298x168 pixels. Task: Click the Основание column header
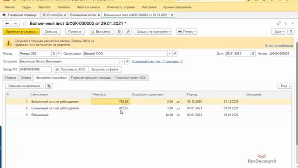(268, 94)
